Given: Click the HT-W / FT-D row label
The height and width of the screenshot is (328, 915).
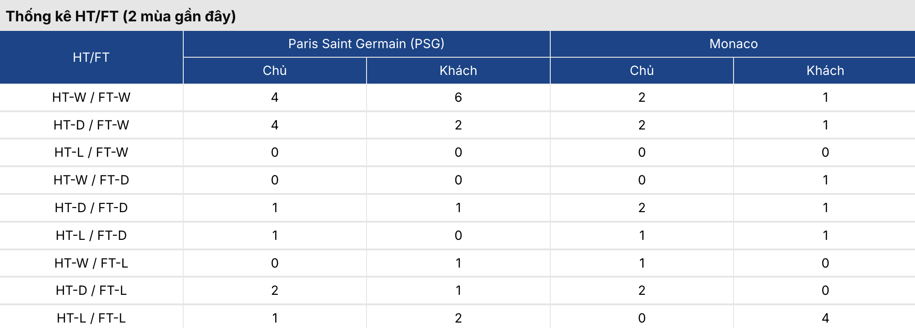Looking at the screenshot, I should pyautogui.click(x=91, y=180).
